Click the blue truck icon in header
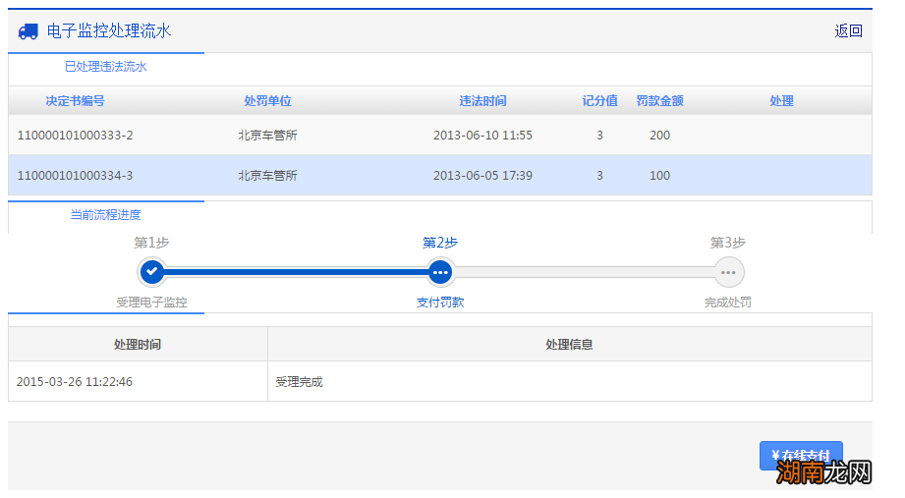 click(x=28, y=31)
